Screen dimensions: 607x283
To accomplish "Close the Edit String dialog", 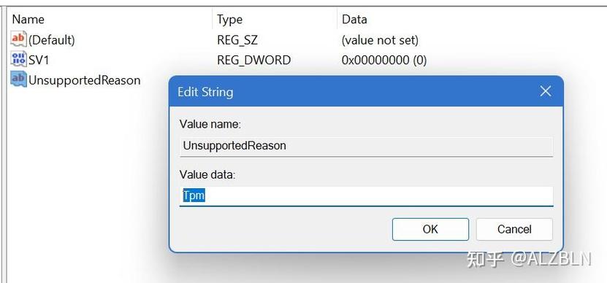I will pyautogui.click(x=546, y=92).
